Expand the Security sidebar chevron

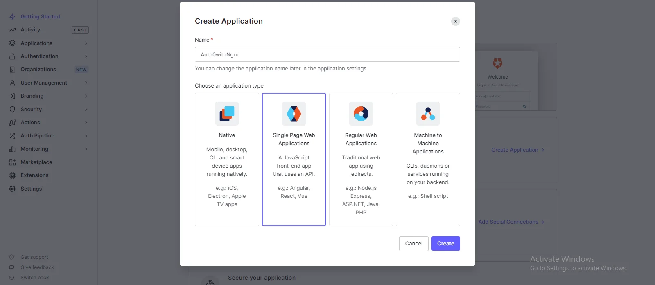coord(86,110)
